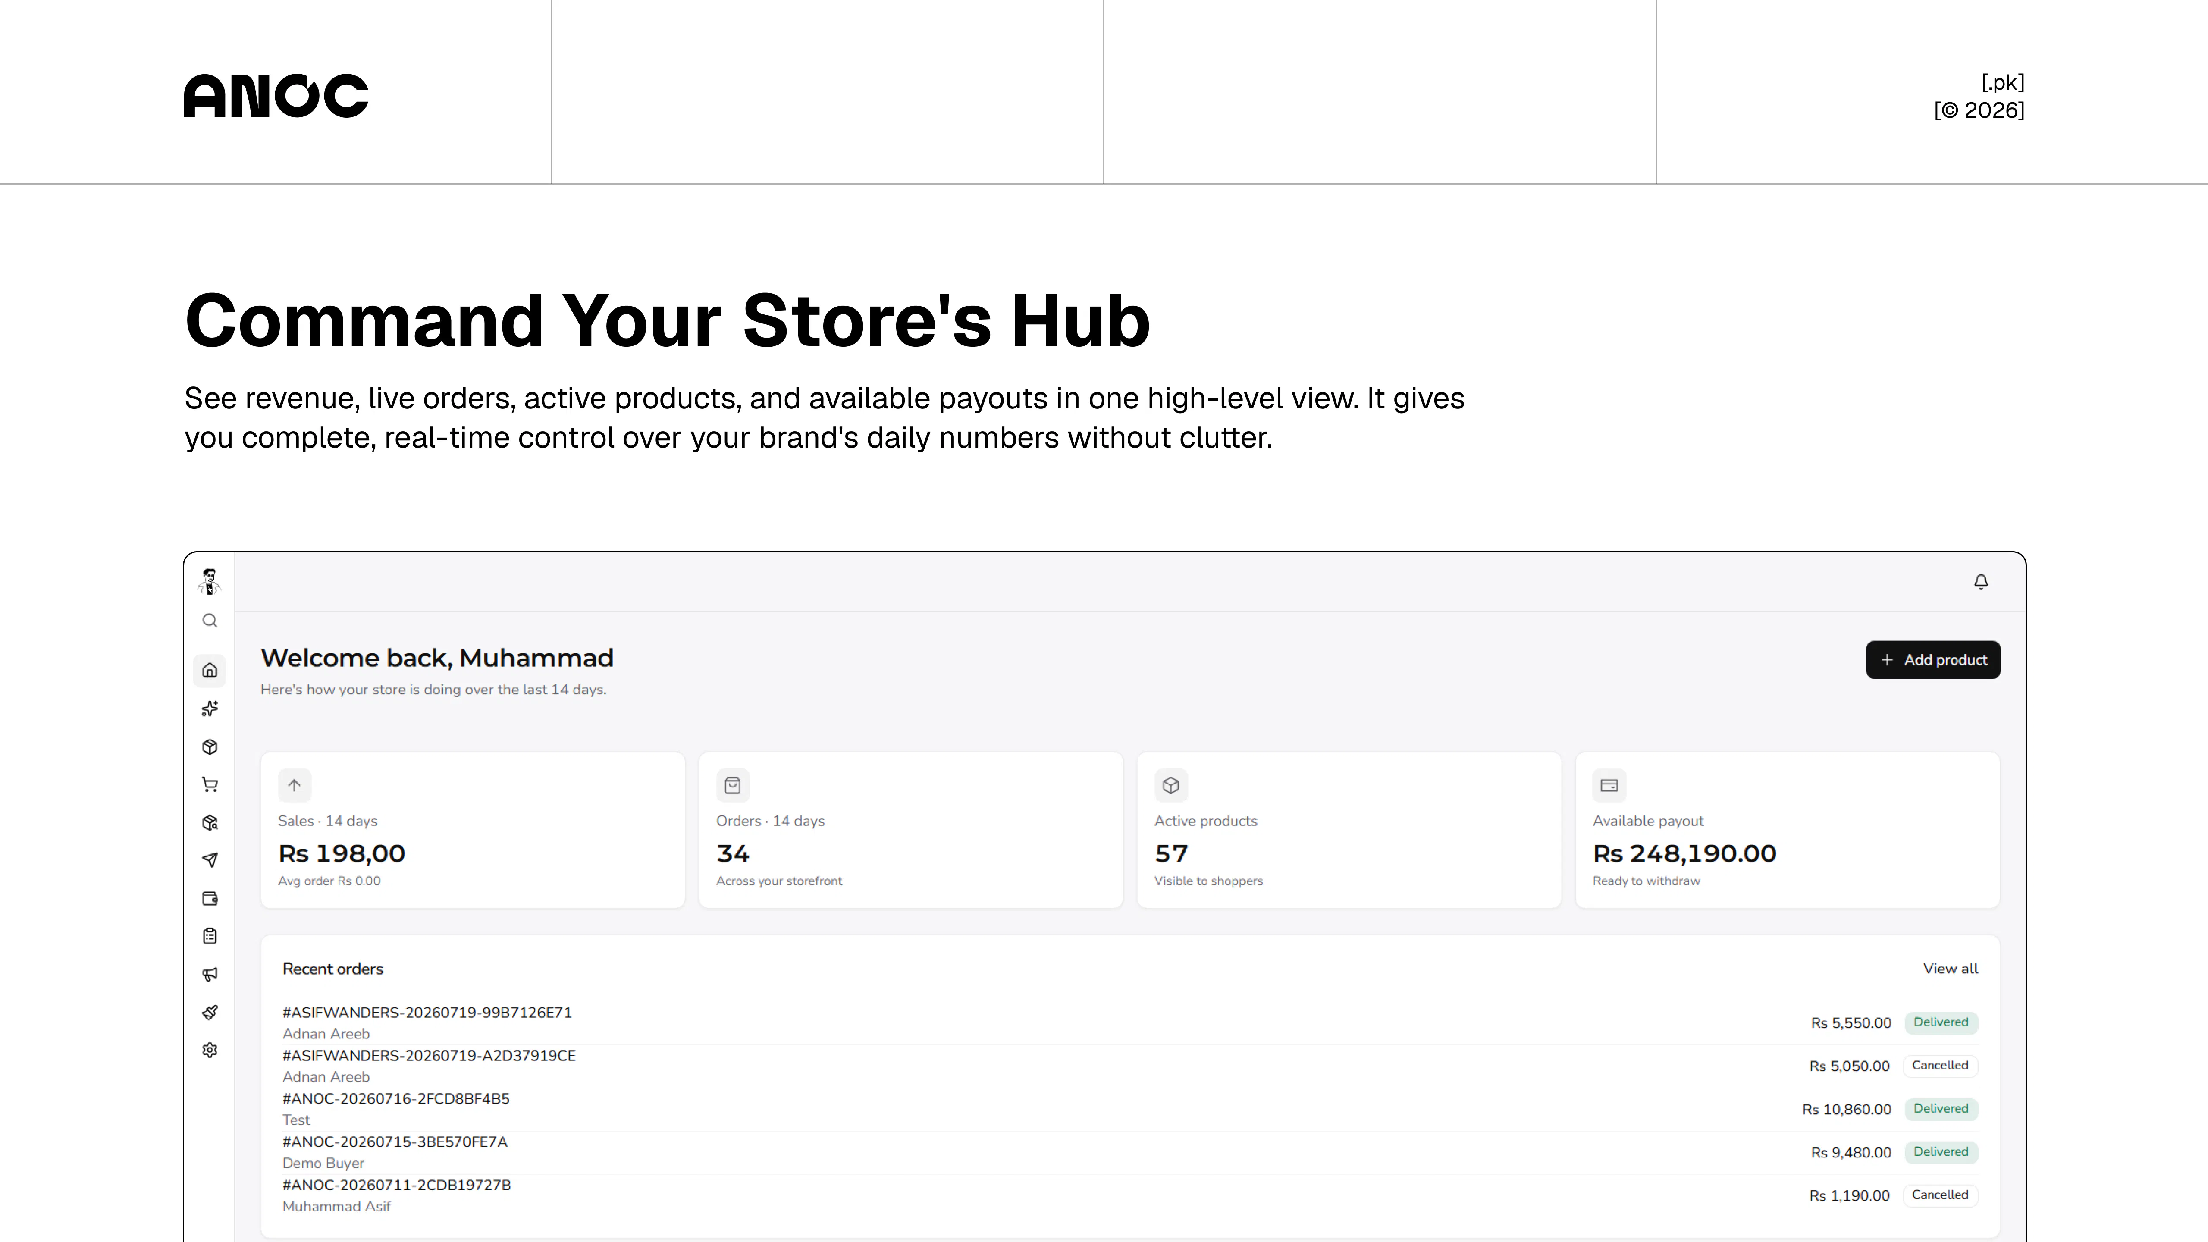Open the shopping cart orders icon
2208x1242 pixels.
(x=210, y=785)
